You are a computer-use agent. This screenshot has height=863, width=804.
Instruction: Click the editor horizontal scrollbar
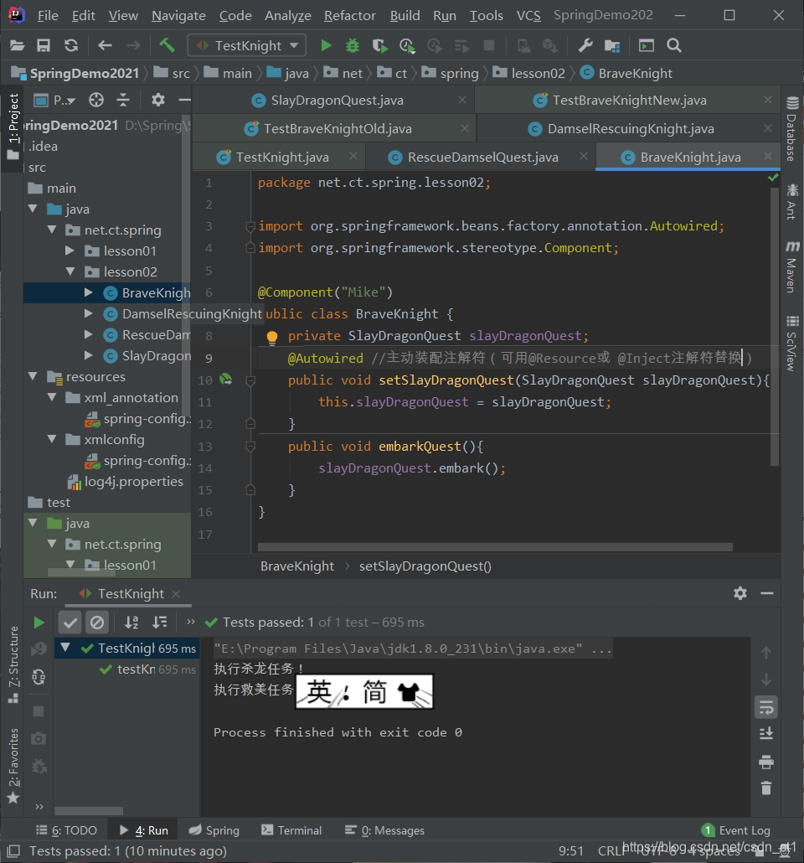click(495, 547)
